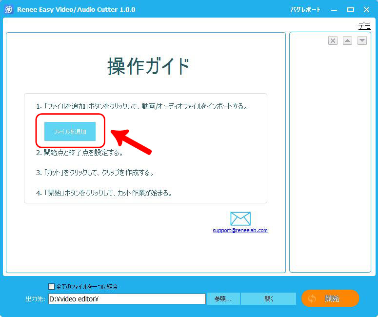
Task: Close the Renee Video Cutter window
Action: [x=366, y=10]
